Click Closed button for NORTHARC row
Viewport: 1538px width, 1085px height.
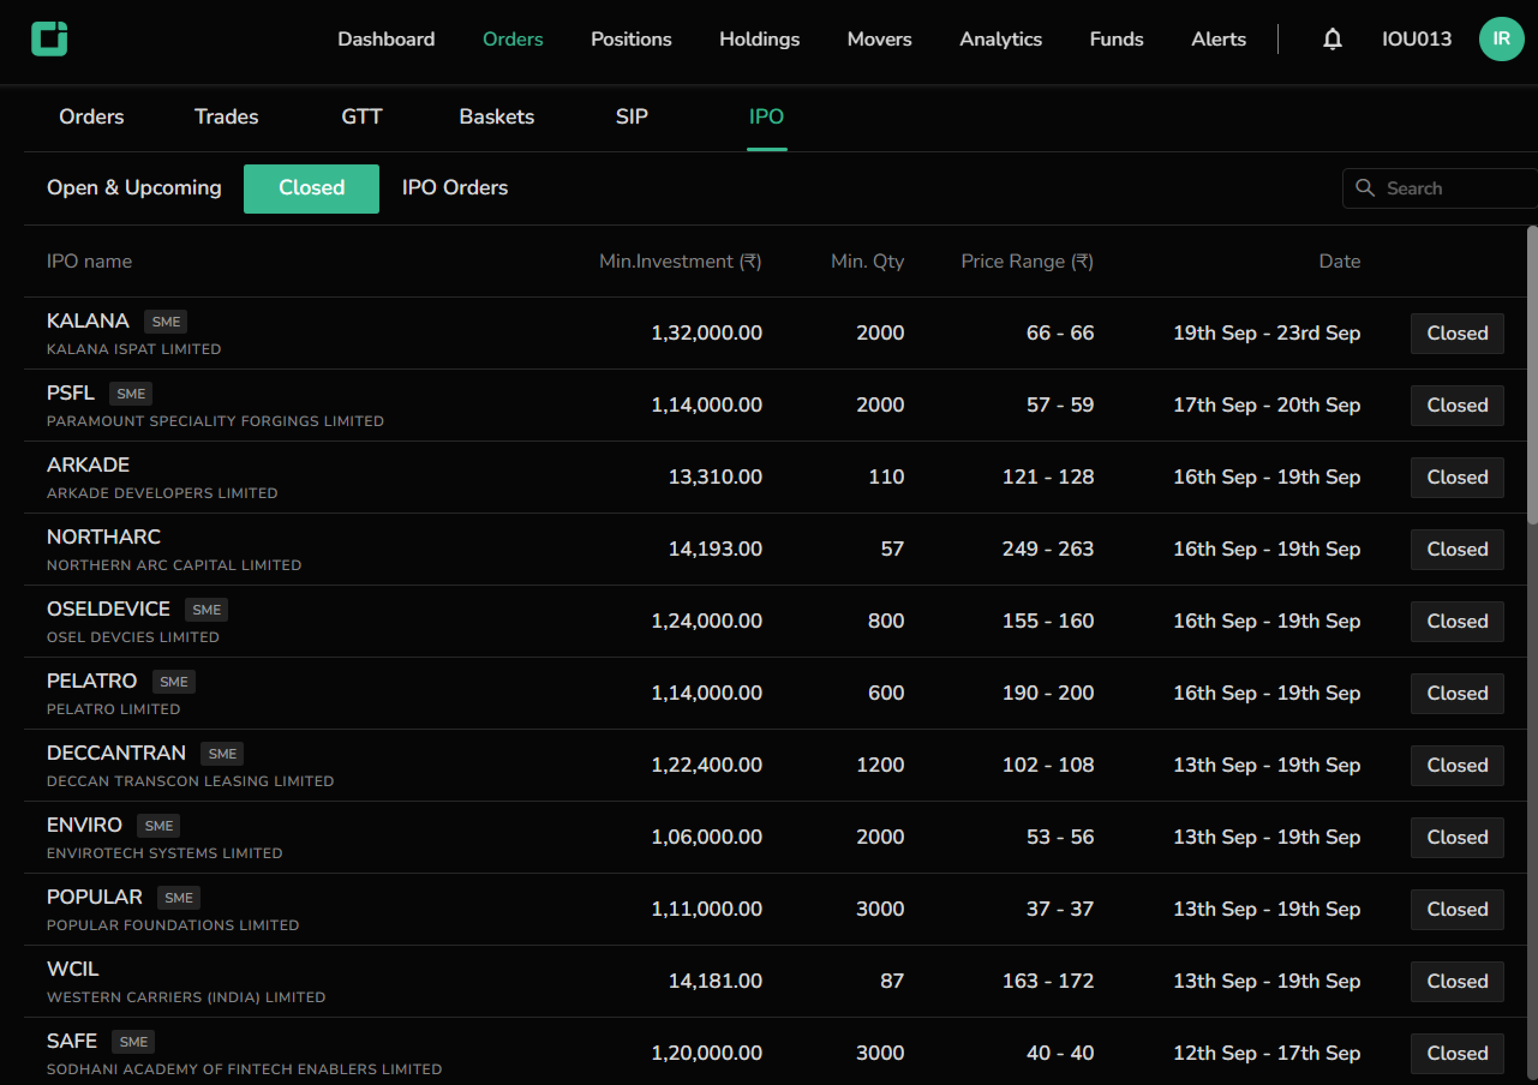(x=1457, y=549)
